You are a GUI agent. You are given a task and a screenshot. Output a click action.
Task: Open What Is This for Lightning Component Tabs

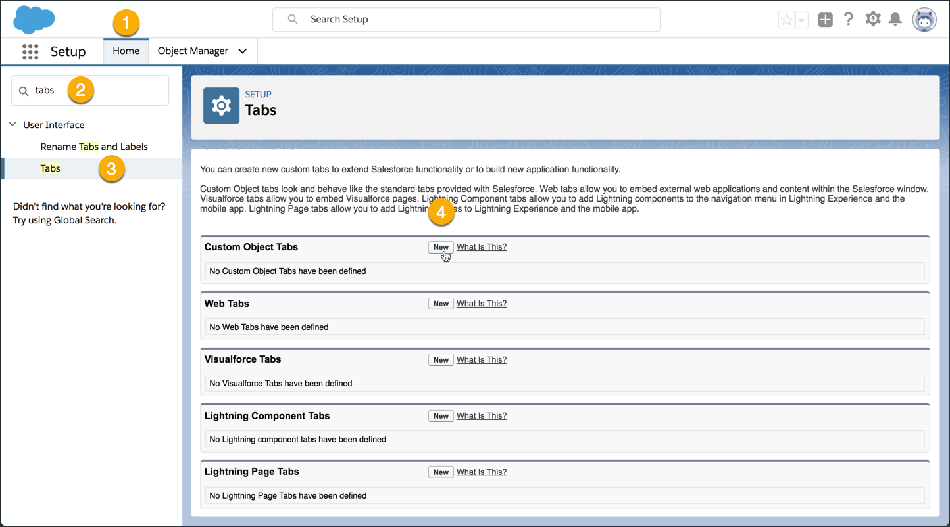(482, 416)
